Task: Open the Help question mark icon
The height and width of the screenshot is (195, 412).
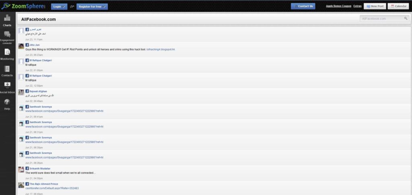Action: tap(7, 102)
